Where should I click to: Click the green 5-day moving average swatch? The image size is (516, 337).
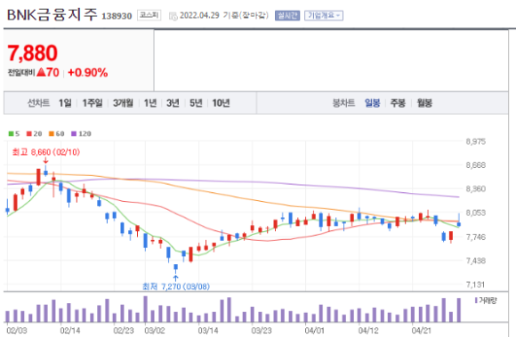[12, 133]
